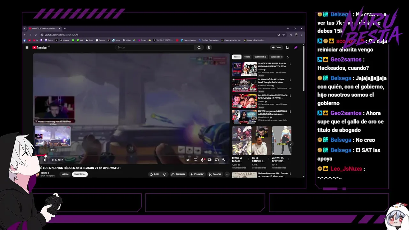Open more actions ellipsis under video

click(227, 174)
